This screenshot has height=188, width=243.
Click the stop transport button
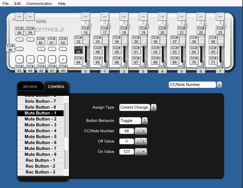(41, 59)
